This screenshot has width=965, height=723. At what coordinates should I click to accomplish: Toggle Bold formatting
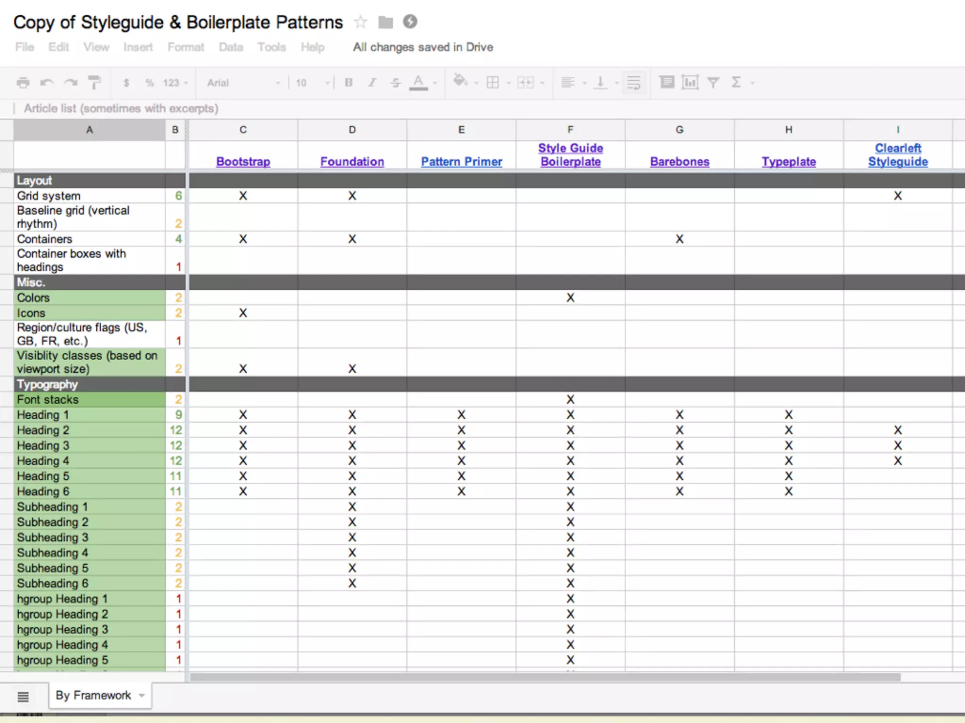(349, 83)
